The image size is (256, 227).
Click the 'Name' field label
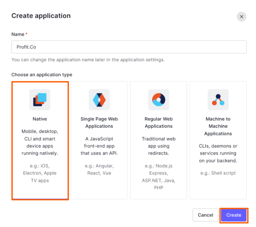[18, 34]
